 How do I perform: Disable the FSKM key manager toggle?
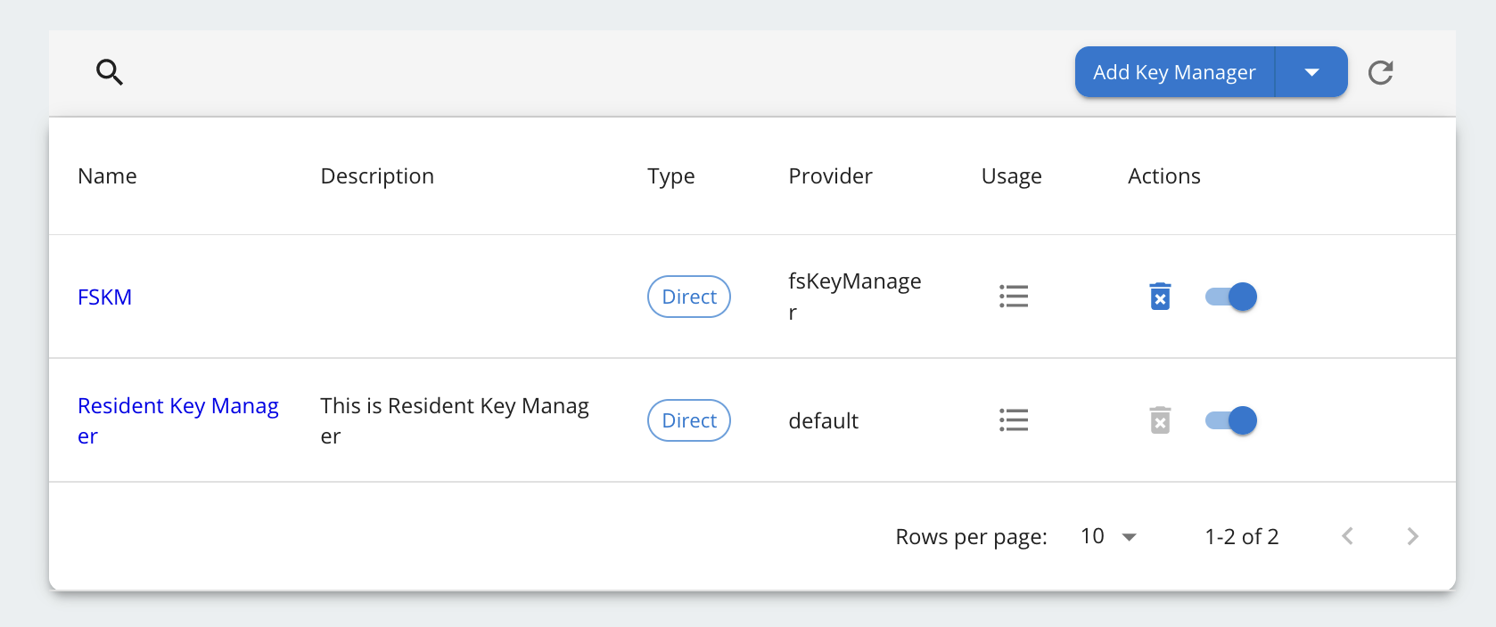(x=1231, y=297)
